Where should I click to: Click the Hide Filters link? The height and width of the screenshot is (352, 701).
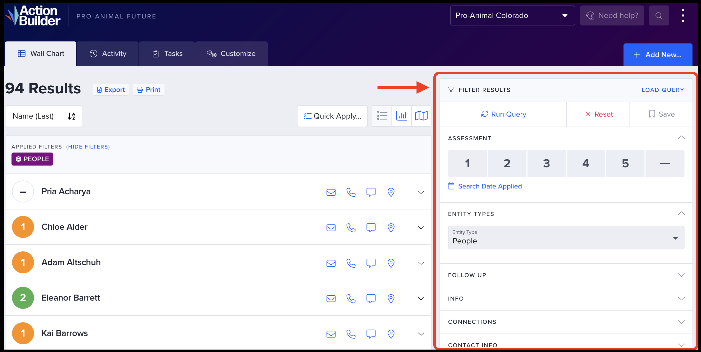[x=88, y=147]
